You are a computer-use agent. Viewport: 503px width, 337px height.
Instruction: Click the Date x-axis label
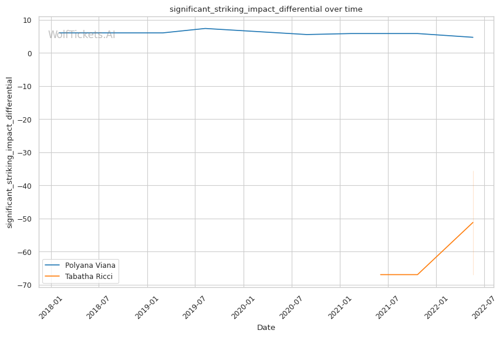[266, 328]
